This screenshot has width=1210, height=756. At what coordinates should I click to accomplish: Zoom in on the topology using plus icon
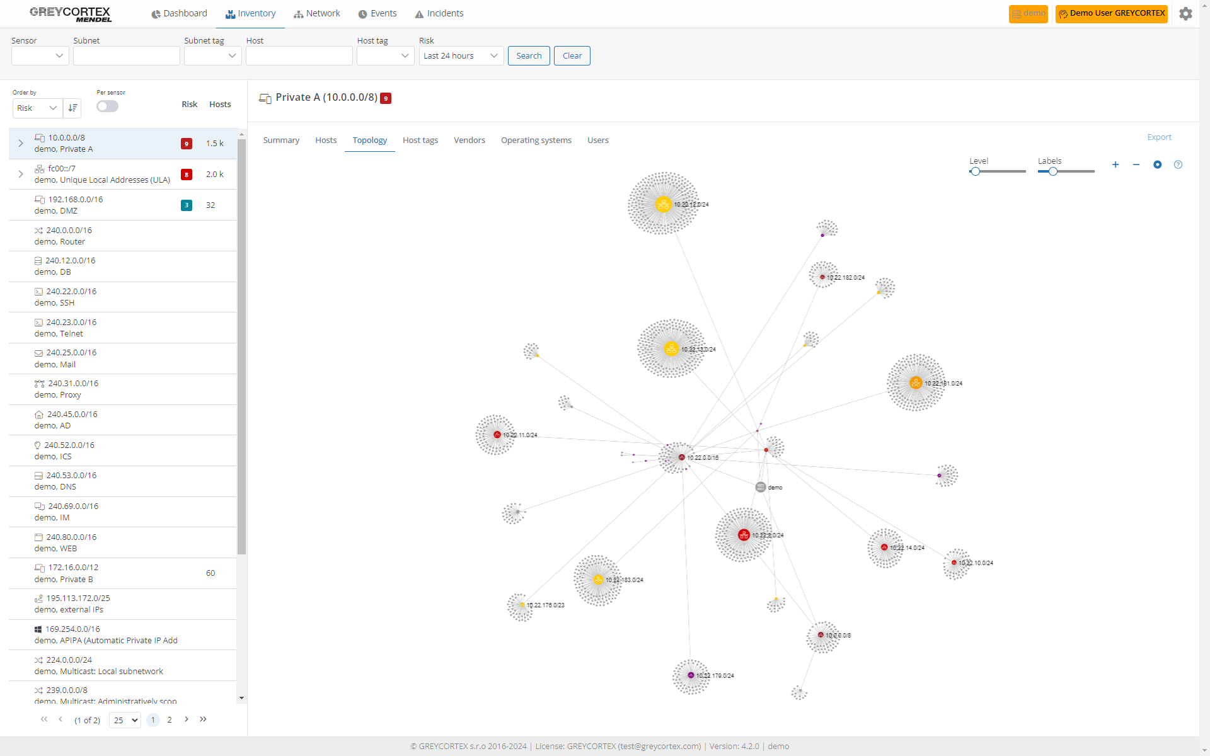click(x=1115, y=164)
